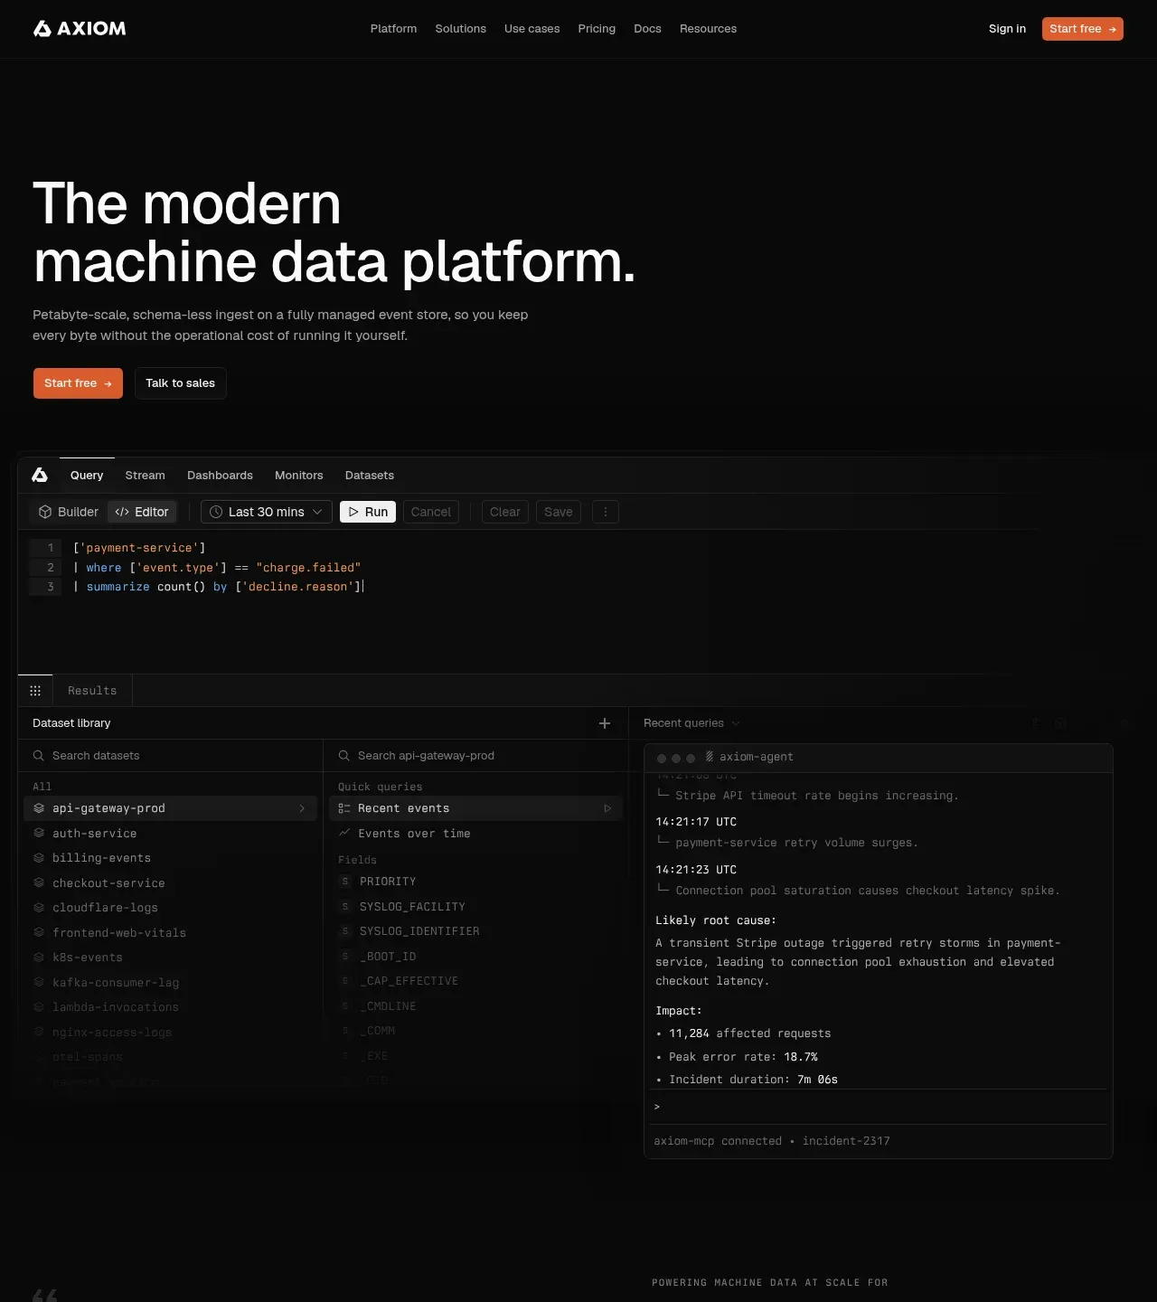
Task: Click the Axiom logo in the site header
Action: coord(80,29)
